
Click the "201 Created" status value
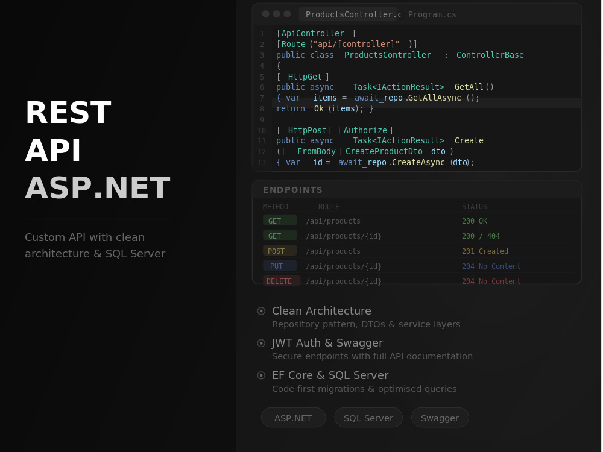point(485,251)
